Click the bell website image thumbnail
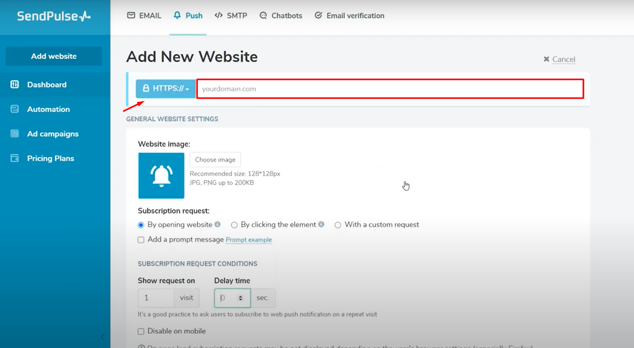This screenshot has width=634, height=348. tap(161, 176)
